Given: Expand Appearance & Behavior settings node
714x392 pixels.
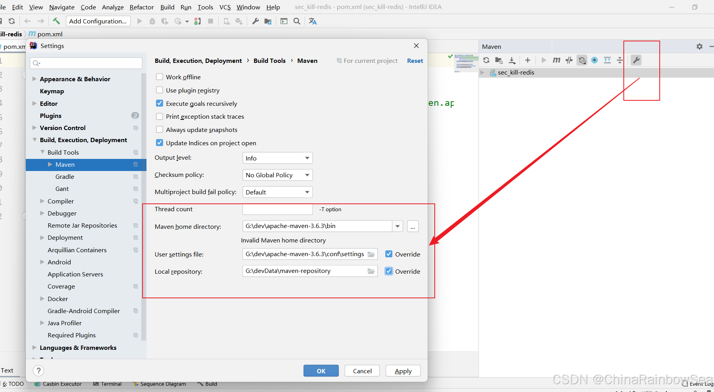Looking at the screenshot, I should click(34, 79).
